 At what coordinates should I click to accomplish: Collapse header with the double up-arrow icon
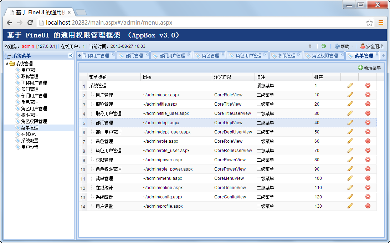[310, 46]
